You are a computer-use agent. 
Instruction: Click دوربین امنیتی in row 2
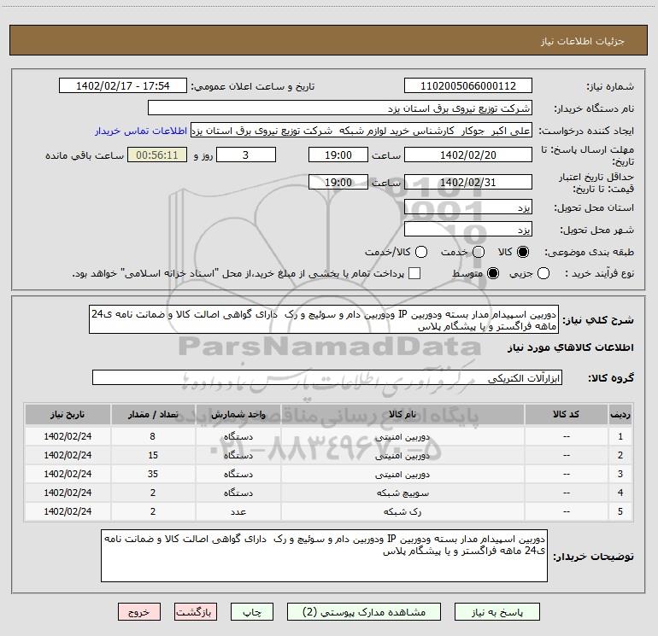pyautogui.click(x=402, y=456)
